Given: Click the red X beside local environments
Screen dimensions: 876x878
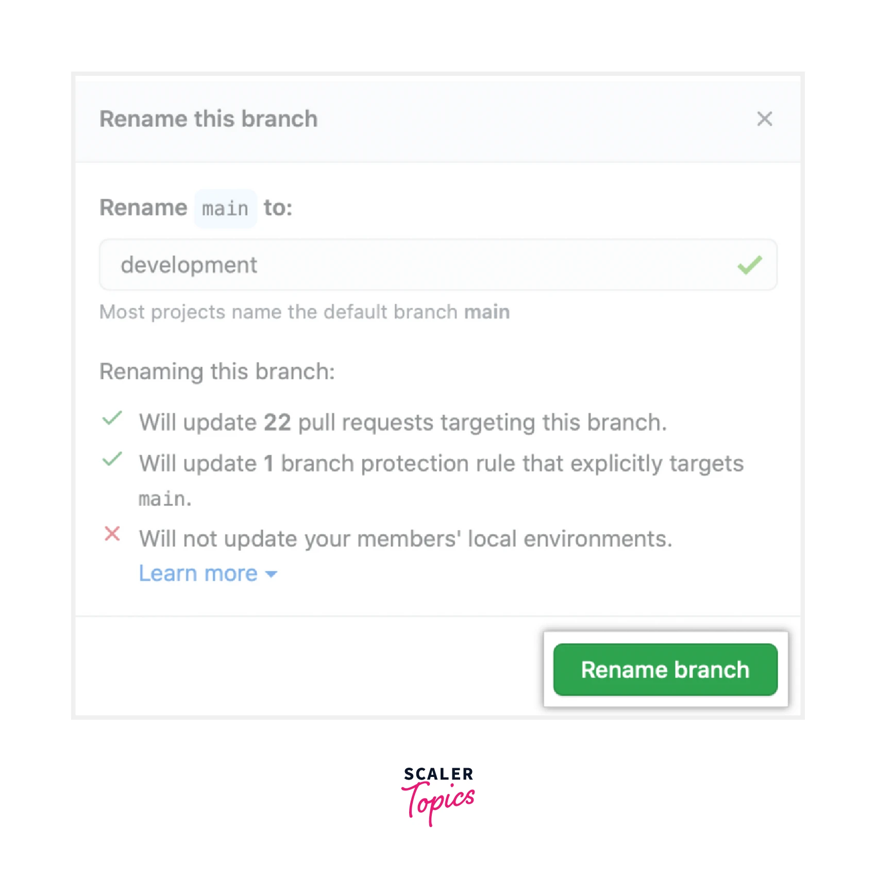Looking at the screenshot, I should point(112,534).
